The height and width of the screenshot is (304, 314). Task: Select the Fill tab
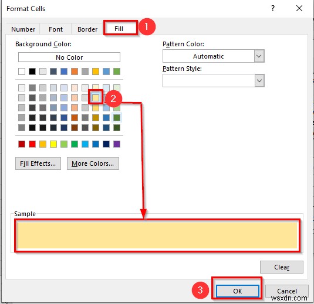119,29
